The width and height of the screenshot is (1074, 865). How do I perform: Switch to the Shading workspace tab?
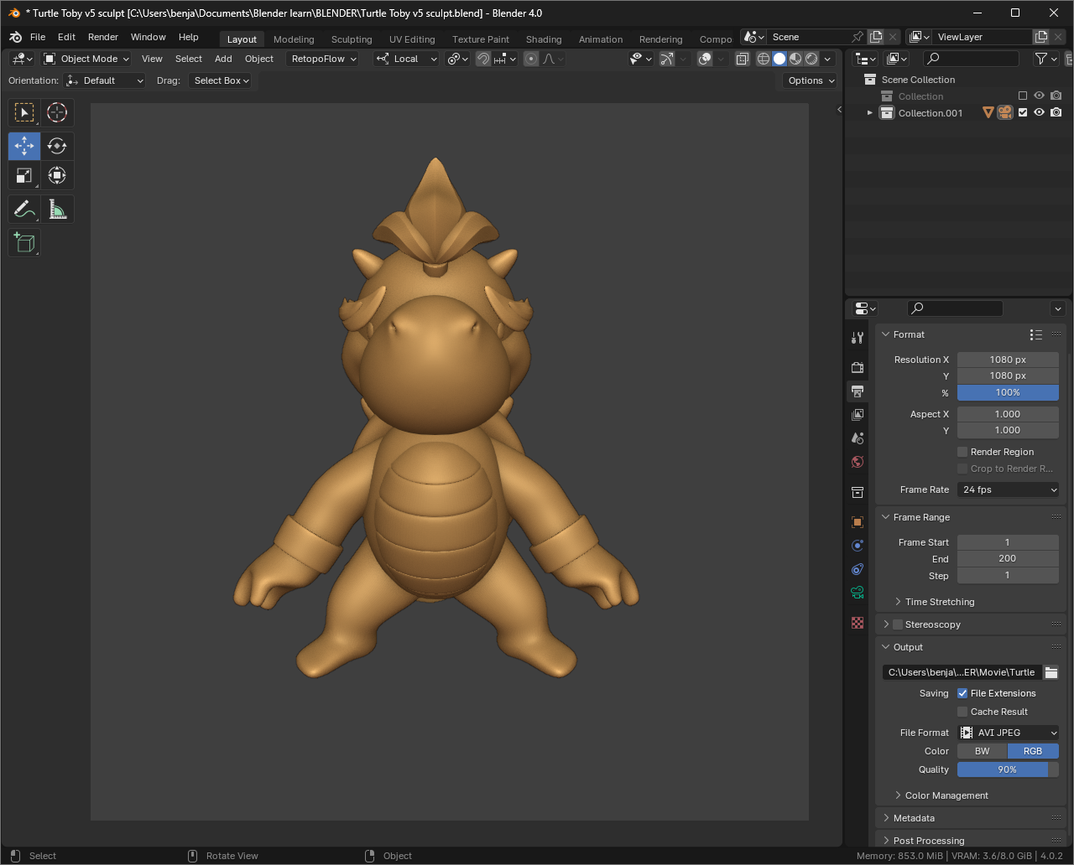point(544,39)
